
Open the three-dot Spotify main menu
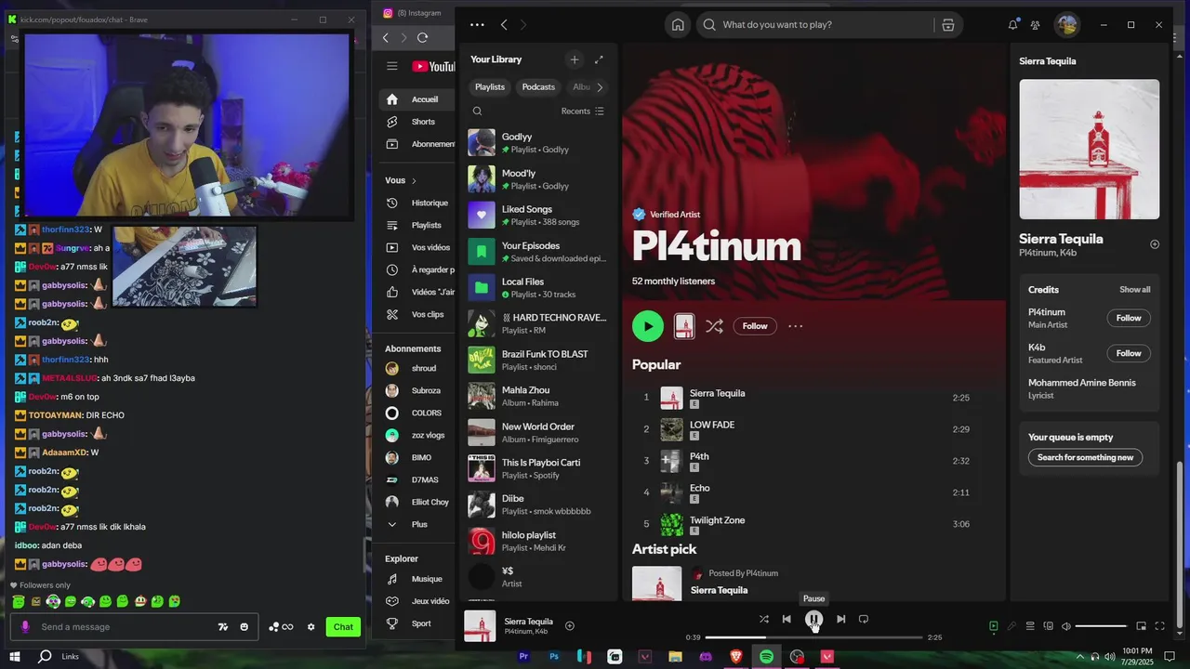pyautogui.click(x=477, y=25)
